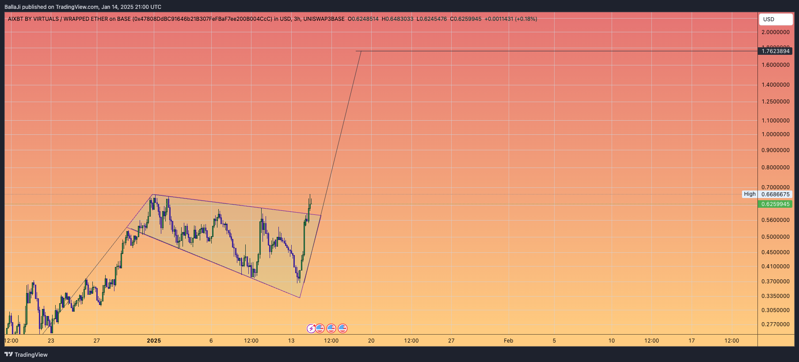Click the 0.7000000 price axis label

775,187
